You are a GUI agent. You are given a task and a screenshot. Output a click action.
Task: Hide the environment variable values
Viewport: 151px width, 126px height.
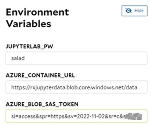[x=135, y=11]
